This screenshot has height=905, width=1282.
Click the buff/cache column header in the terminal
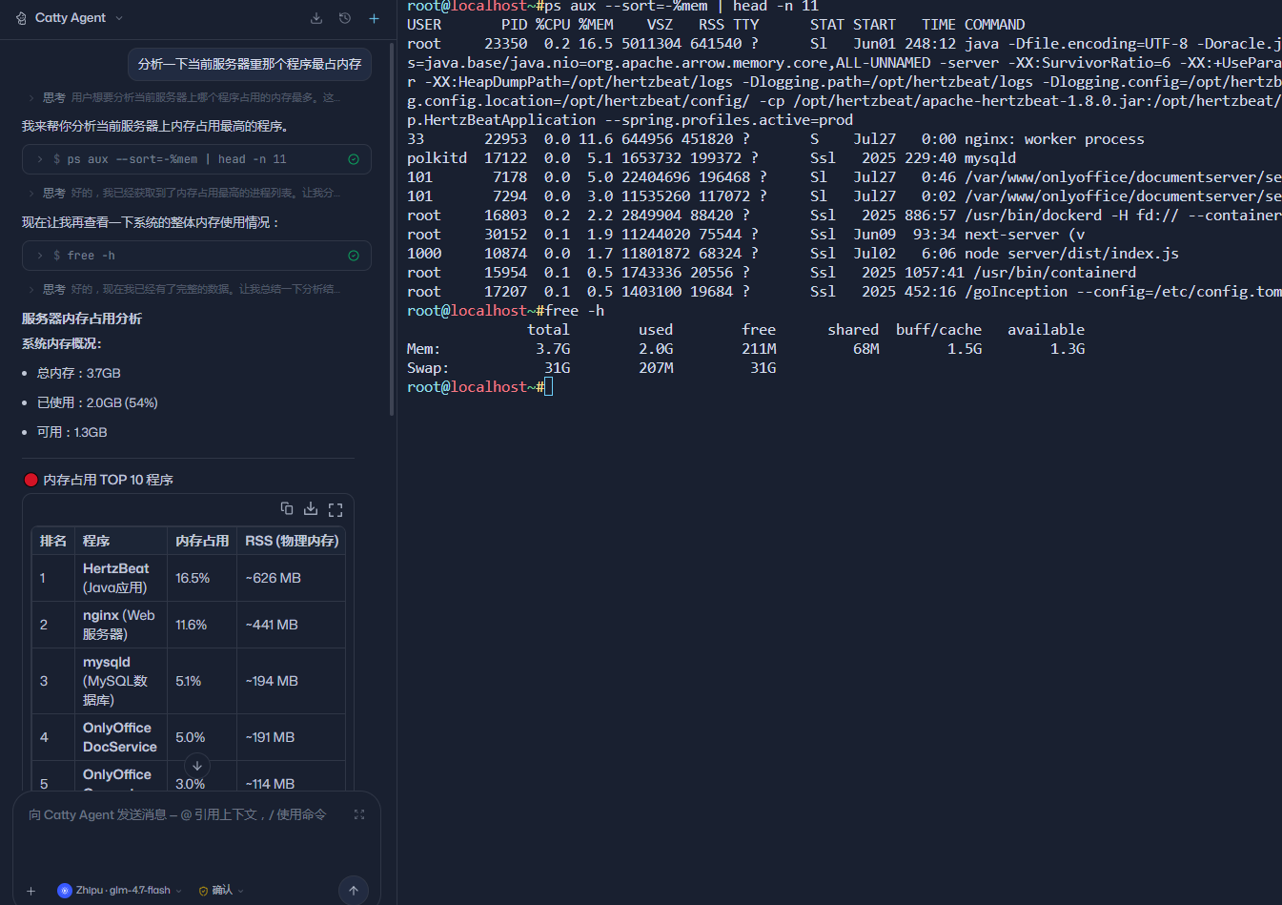tap(939, 330)
